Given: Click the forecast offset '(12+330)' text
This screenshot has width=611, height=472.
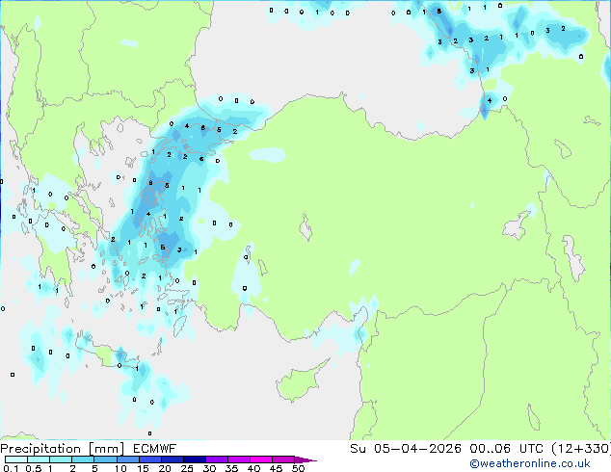Looking at the screenshot, I should [581, 449].
